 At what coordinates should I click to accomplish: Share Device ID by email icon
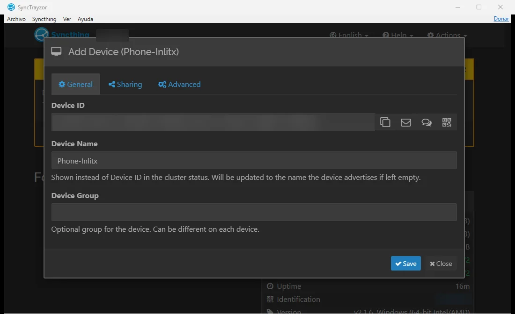405,122
